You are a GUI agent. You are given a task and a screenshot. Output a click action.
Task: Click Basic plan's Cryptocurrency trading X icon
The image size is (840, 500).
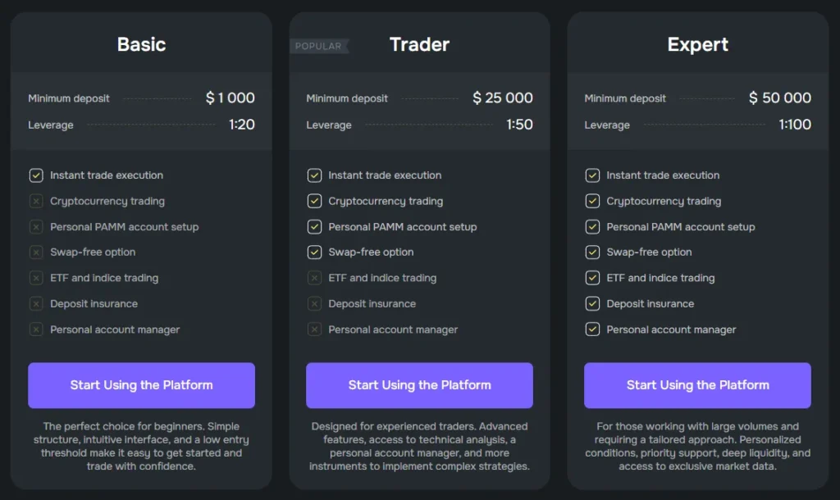pos(36,201)
